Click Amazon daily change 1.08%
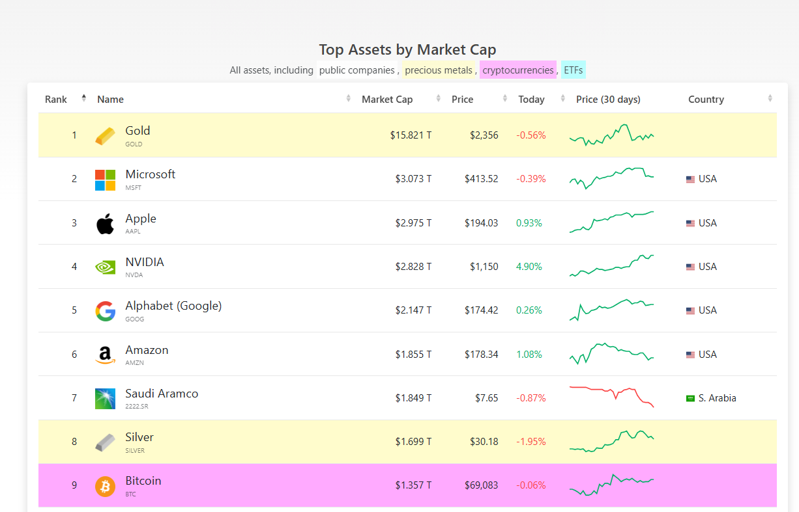 point(529,355)
